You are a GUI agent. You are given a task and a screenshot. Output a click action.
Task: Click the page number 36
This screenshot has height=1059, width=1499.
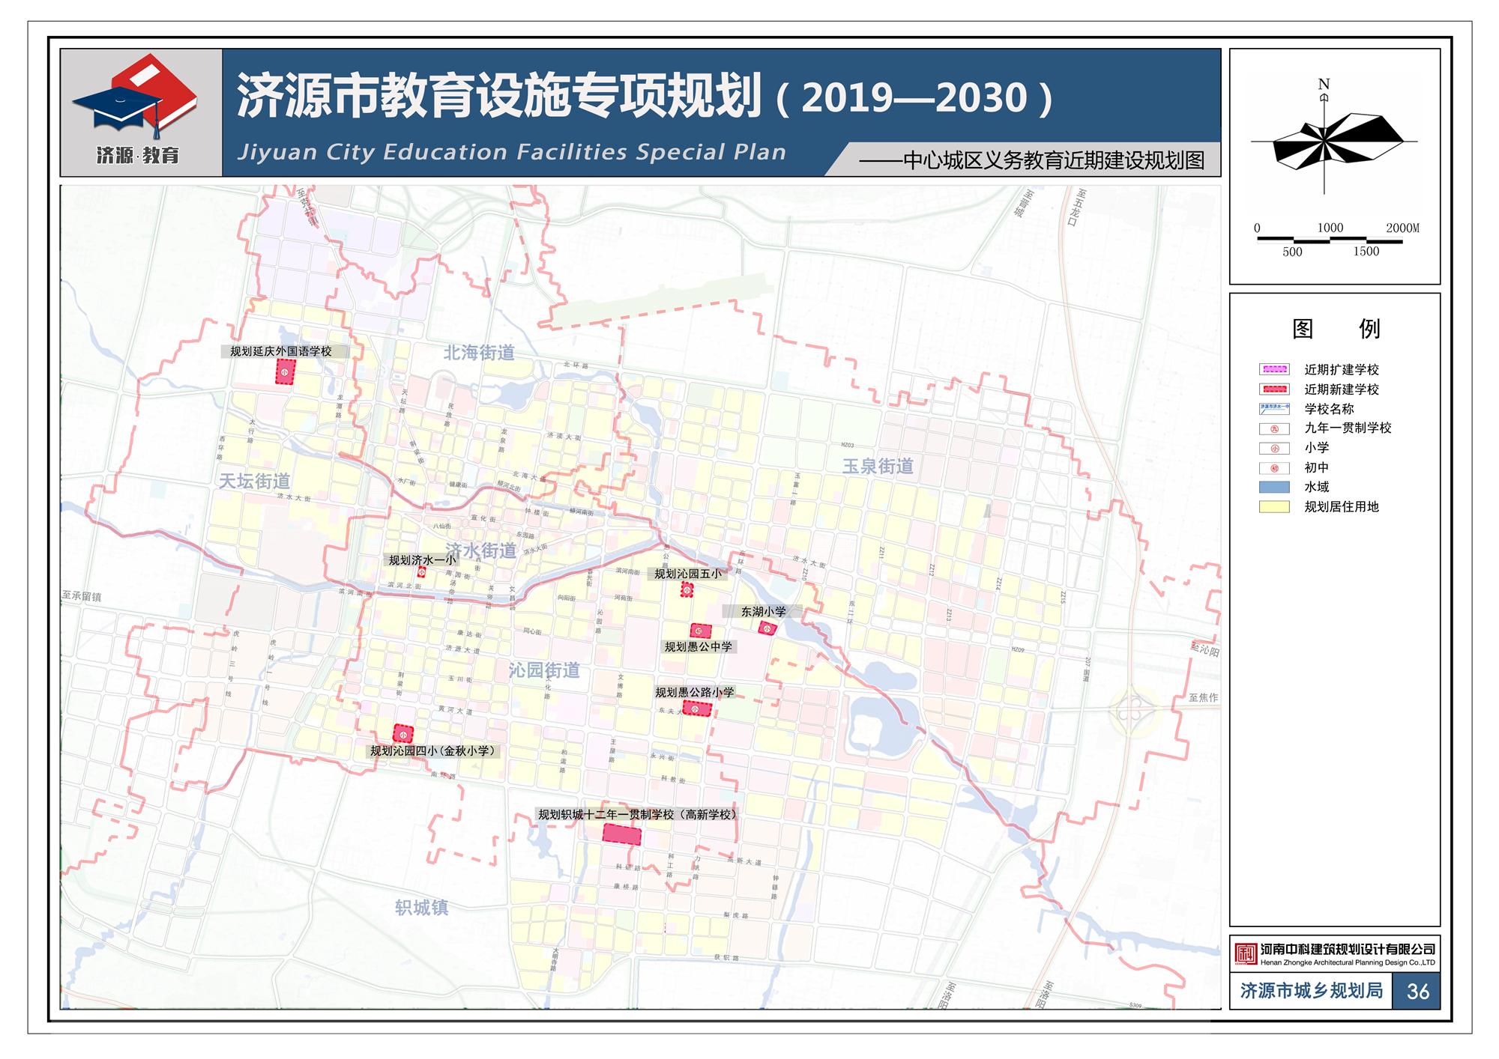[x=1417, y=991]
